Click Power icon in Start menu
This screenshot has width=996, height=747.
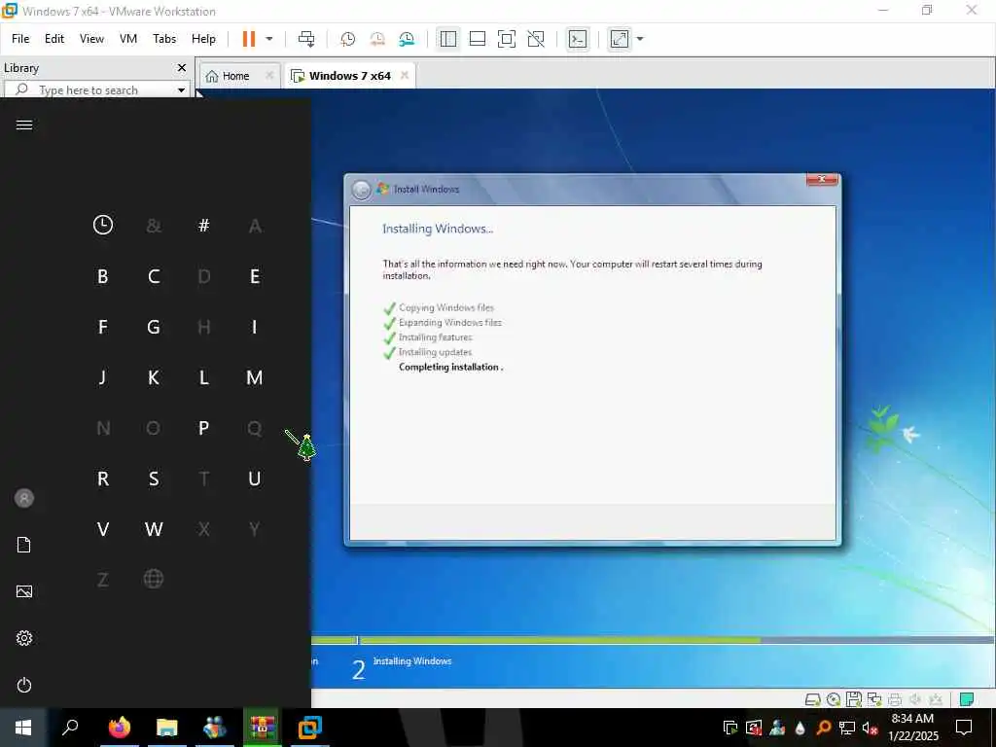(24, 685)
